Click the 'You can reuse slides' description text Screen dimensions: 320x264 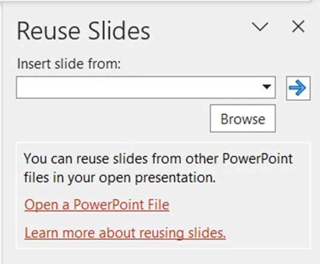point(158,168)
